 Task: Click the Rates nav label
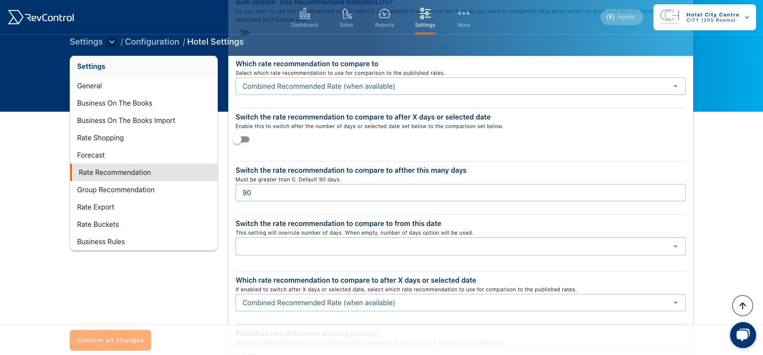pyautogui.click(x=346, y=25)
